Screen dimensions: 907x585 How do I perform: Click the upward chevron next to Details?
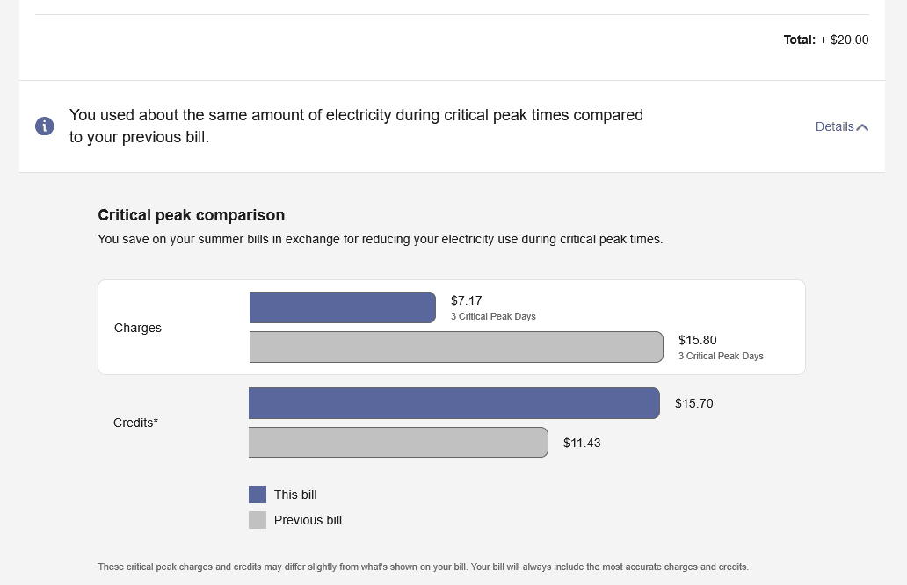point(862,126)
